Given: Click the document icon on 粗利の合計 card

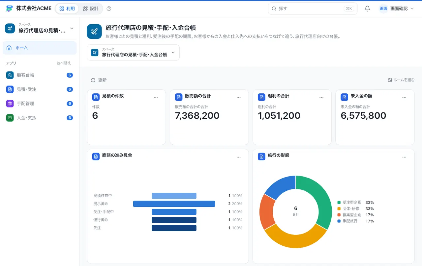Looking at the screenshot, I should 261,97.
